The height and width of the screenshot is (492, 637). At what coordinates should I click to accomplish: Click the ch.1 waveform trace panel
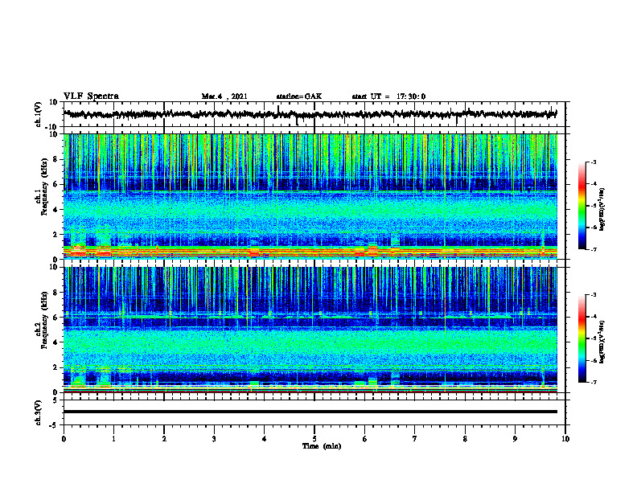click(x=314, y=114)
